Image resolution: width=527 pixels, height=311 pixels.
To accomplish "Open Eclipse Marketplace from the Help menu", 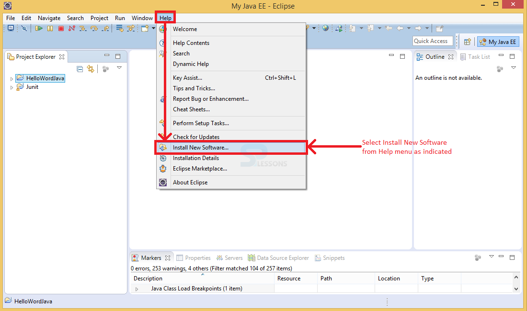I will pos(231,169).
